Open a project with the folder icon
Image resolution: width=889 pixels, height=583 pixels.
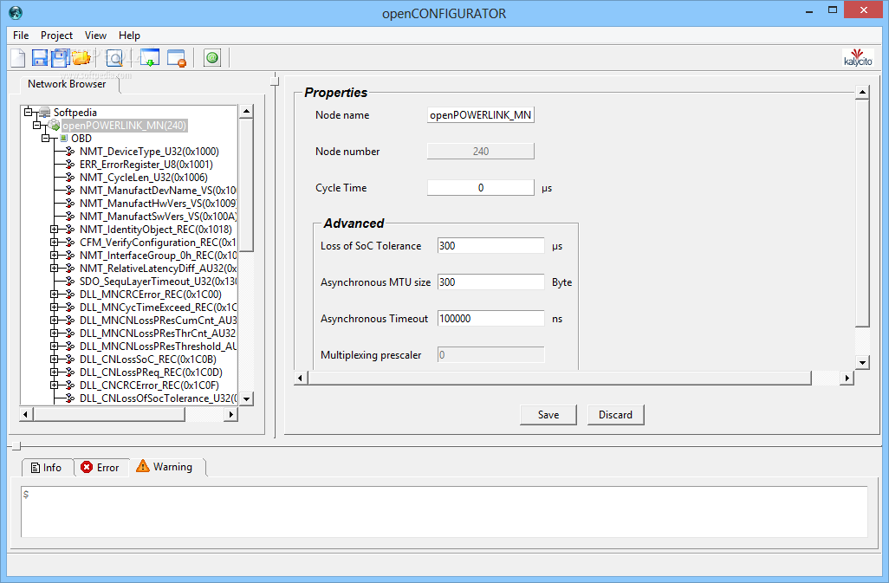click(x=81, y=58)
